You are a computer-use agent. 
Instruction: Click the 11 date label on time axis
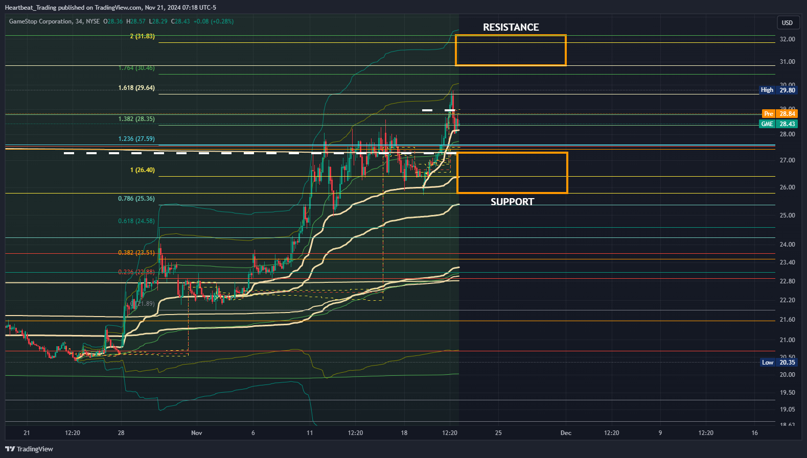[310, 433]
